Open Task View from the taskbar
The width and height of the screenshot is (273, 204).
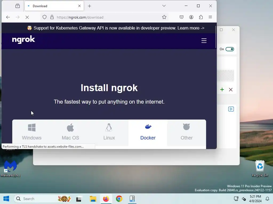79,199
